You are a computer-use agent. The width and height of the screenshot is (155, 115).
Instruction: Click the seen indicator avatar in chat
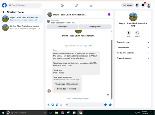pos(108,95)
